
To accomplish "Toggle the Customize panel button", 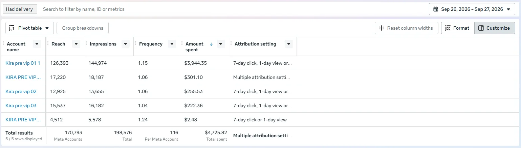I will point(495,28).
